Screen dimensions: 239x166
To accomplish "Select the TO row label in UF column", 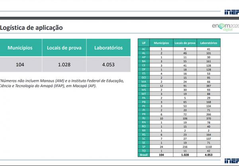I will 144,151.
